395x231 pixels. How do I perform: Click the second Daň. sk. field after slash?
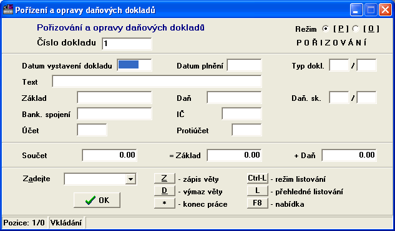pos(366,98)
